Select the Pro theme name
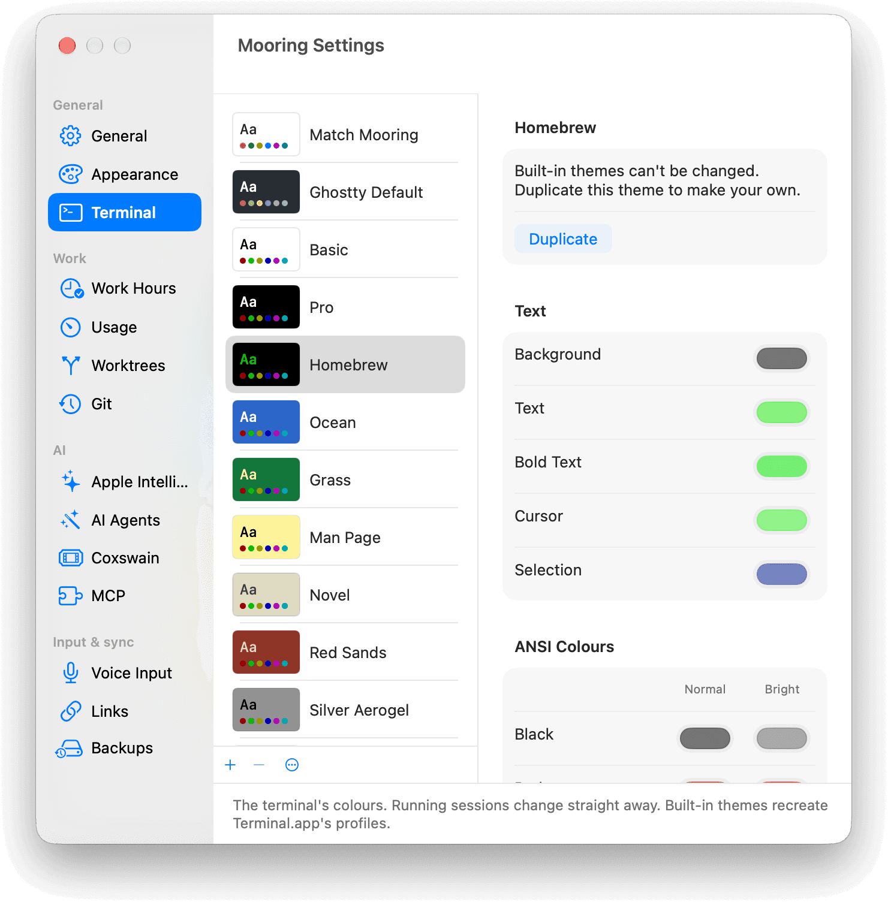Screen dimensions: 888x902 (322, 307)
